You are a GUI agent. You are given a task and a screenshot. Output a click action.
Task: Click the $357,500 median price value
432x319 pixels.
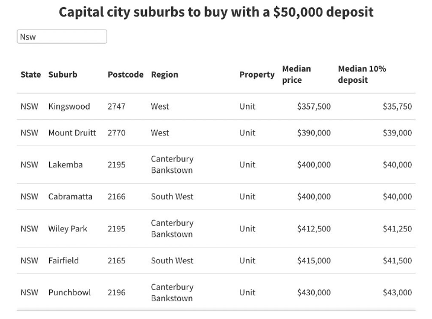pos(314,107)
